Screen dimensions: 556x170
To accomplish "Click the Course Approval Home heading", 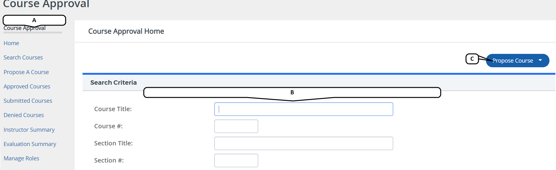I will coord(126,31).
